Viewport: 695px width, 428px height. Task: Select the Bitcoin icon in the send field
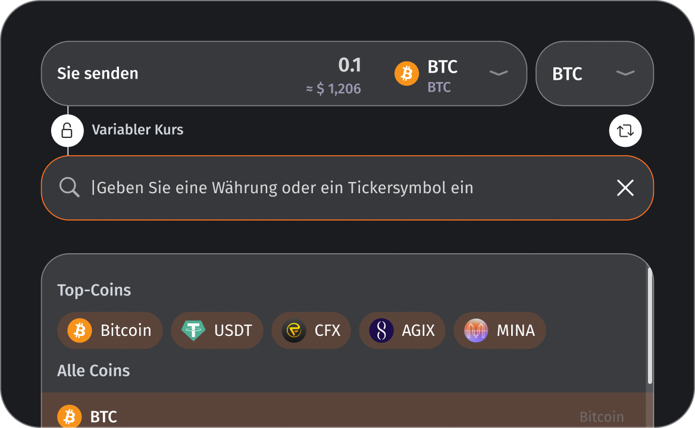406,74
